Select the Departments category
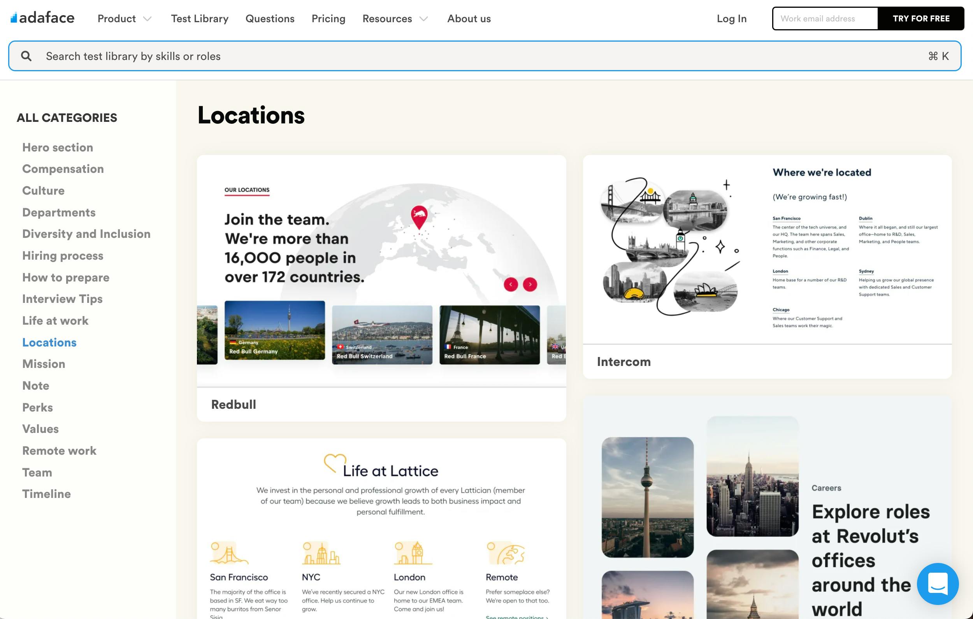 pos(59,212)
